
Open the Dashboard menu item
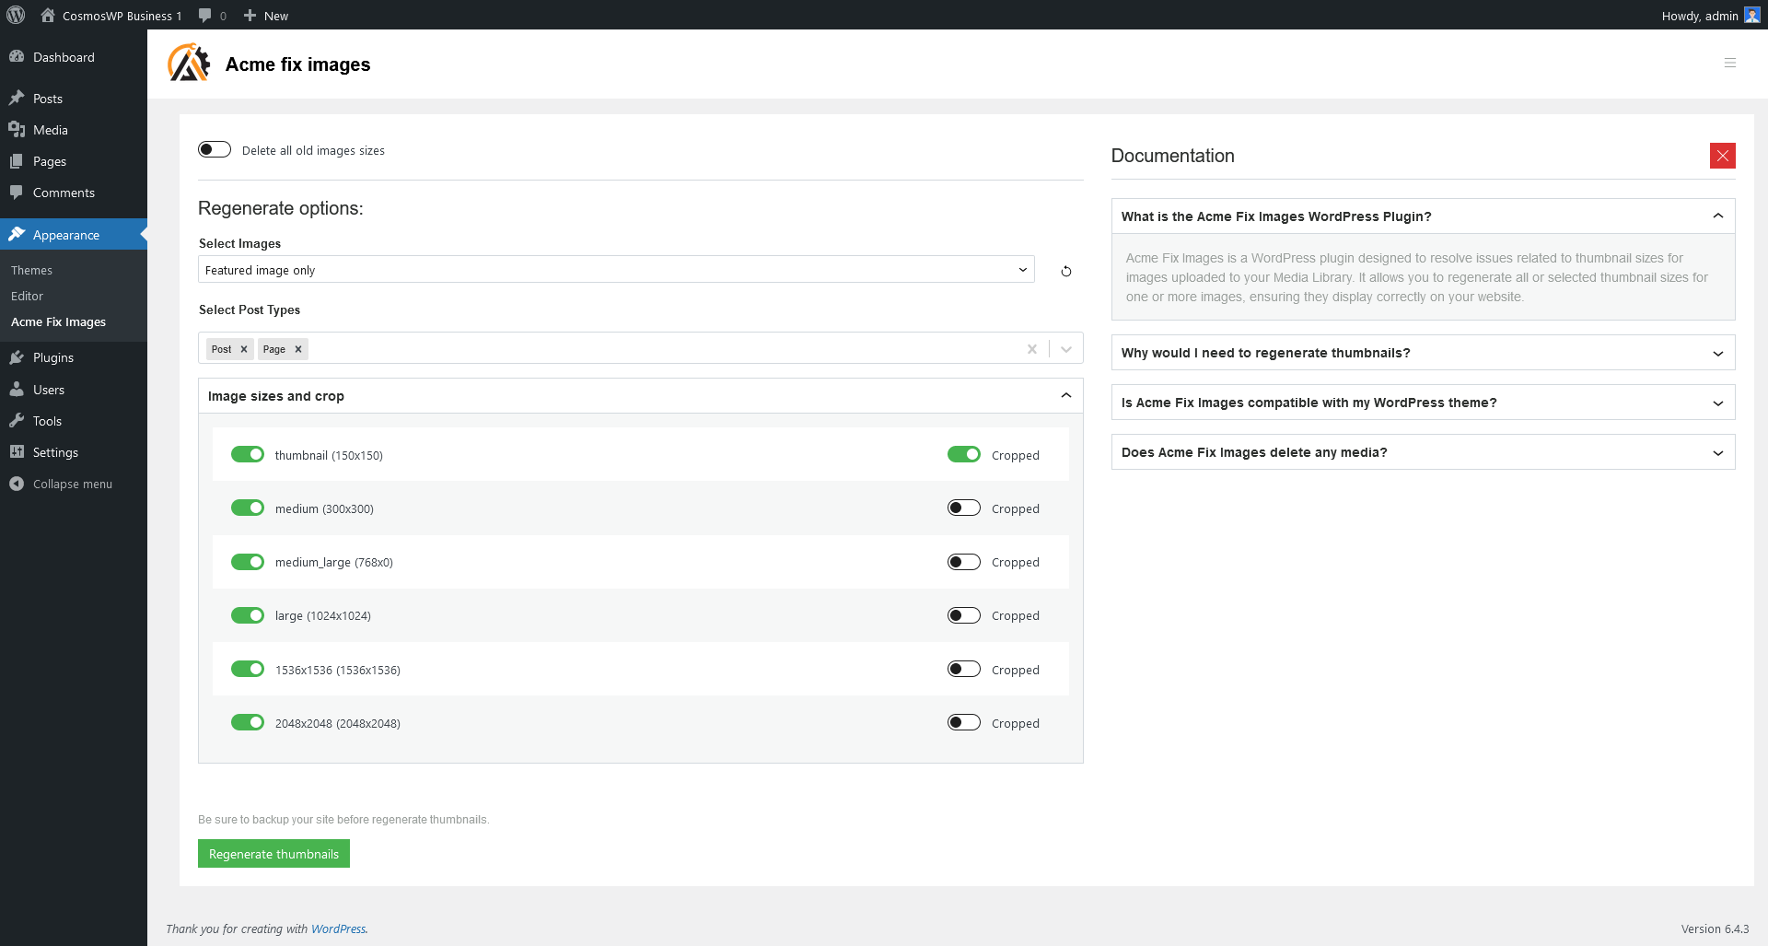(74, 57)
